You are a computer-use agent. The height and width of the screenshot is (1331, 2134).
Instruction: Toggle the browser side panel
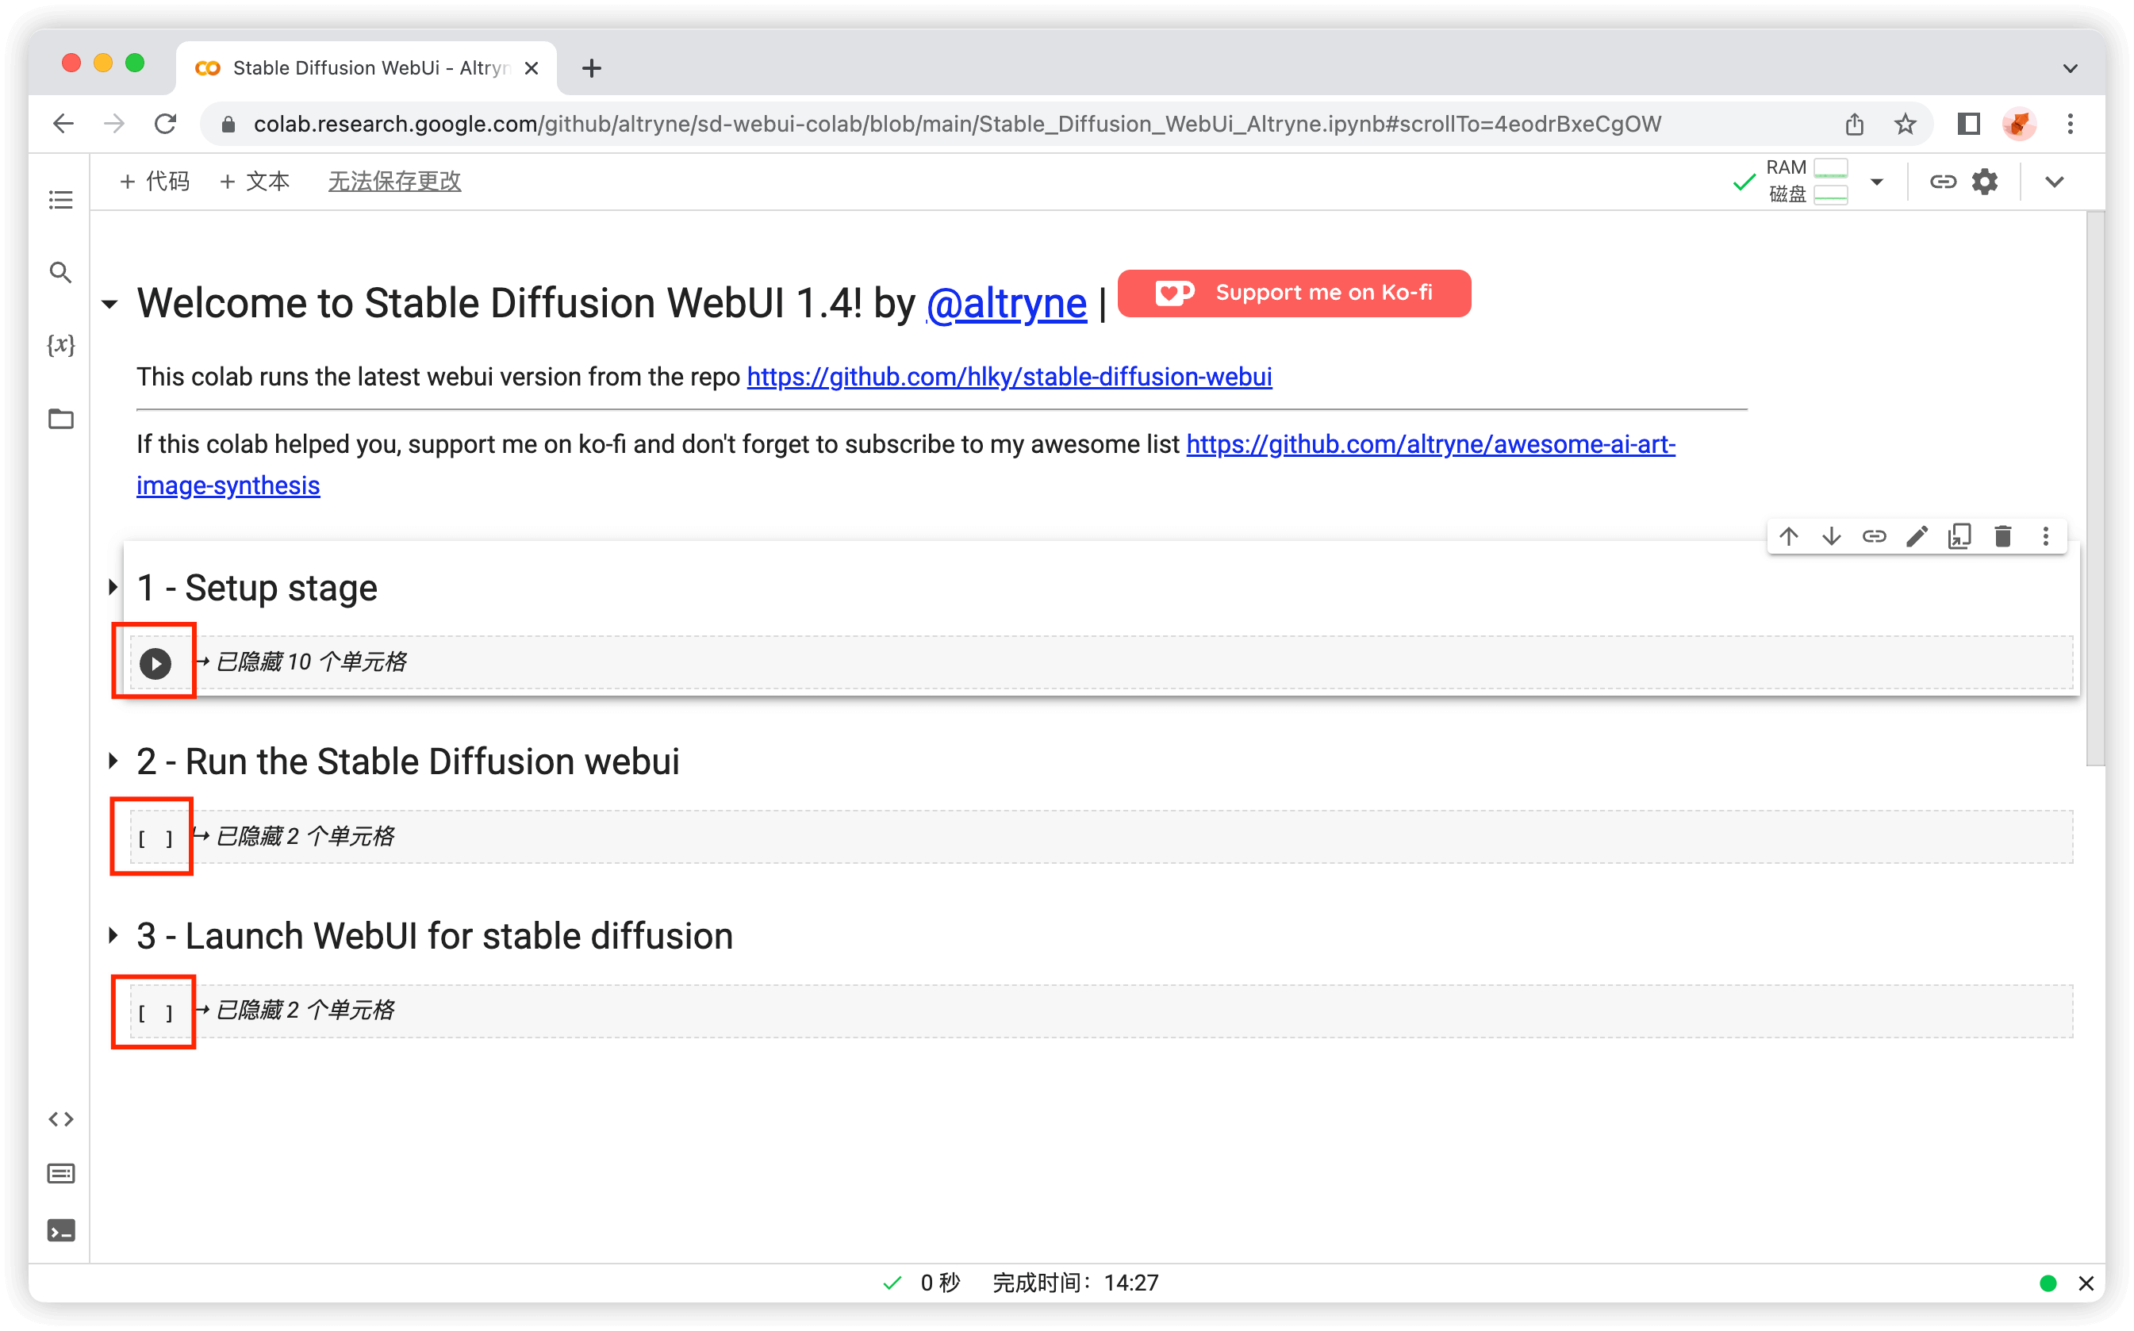coord(1968,124)
